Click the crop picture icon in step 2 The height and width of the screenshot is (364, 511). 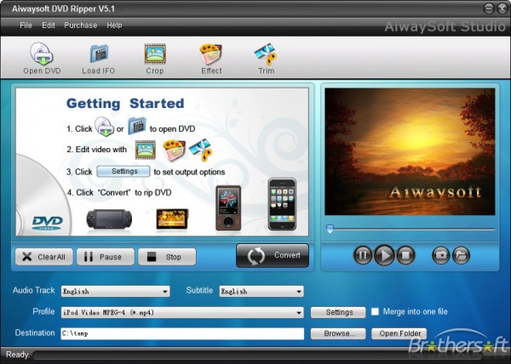(146, 150)
